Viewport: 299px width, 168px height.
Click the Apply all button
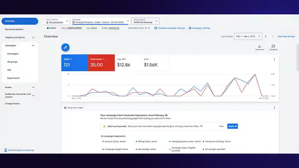coord(232,126)
